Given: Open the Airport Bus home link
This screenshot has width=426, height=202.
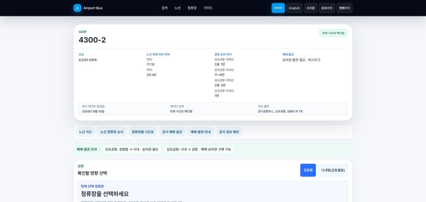Looking at the screenshot, I should click(88, 8).
